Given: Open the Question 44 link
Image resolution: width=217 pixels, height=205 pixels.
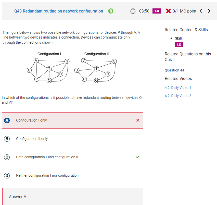Looking at the screenshot, I should click(174, 70).
